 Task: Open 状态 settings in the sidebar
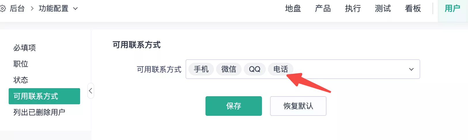21,80
